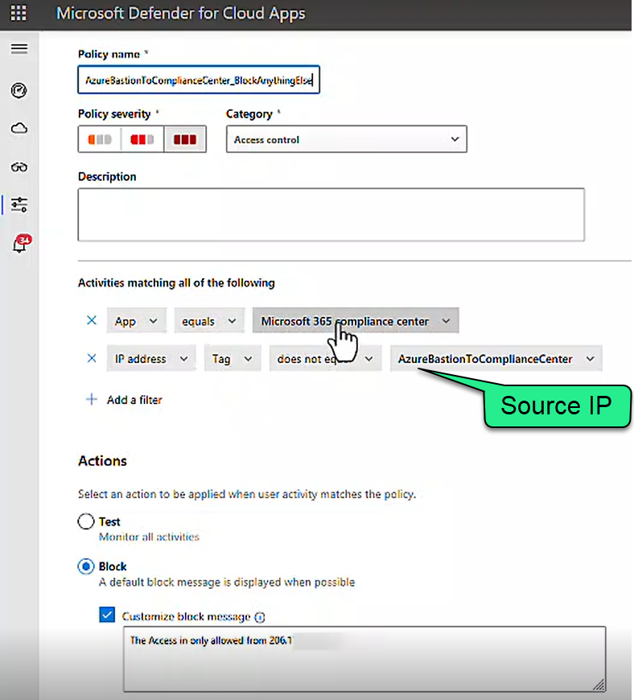Click the 'A default block message is displayed' text

coord(226,583)
